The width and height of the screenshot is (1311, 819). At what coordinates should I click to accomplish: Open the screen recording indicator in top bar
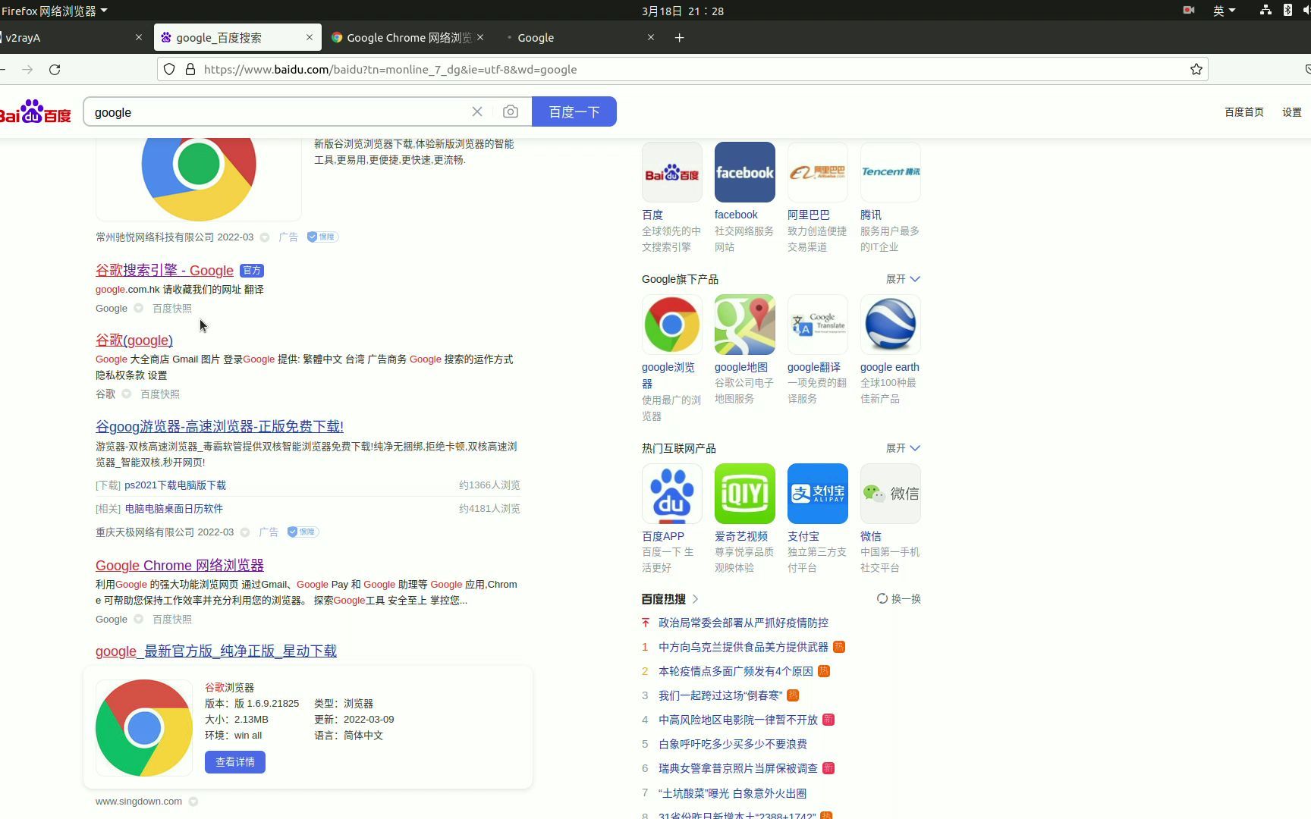point(1189,11)
